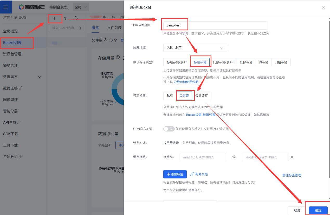The image size is (330, 215).
Task: Click the plus icon to create Bucket
Action: point(55,18)
